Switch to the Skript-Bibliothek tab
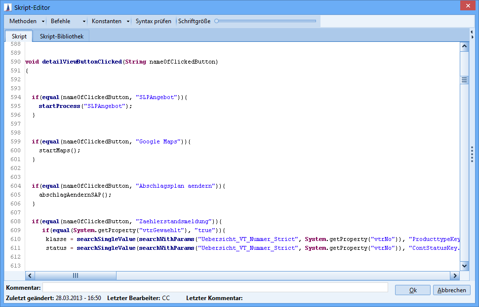 [62, 36]
